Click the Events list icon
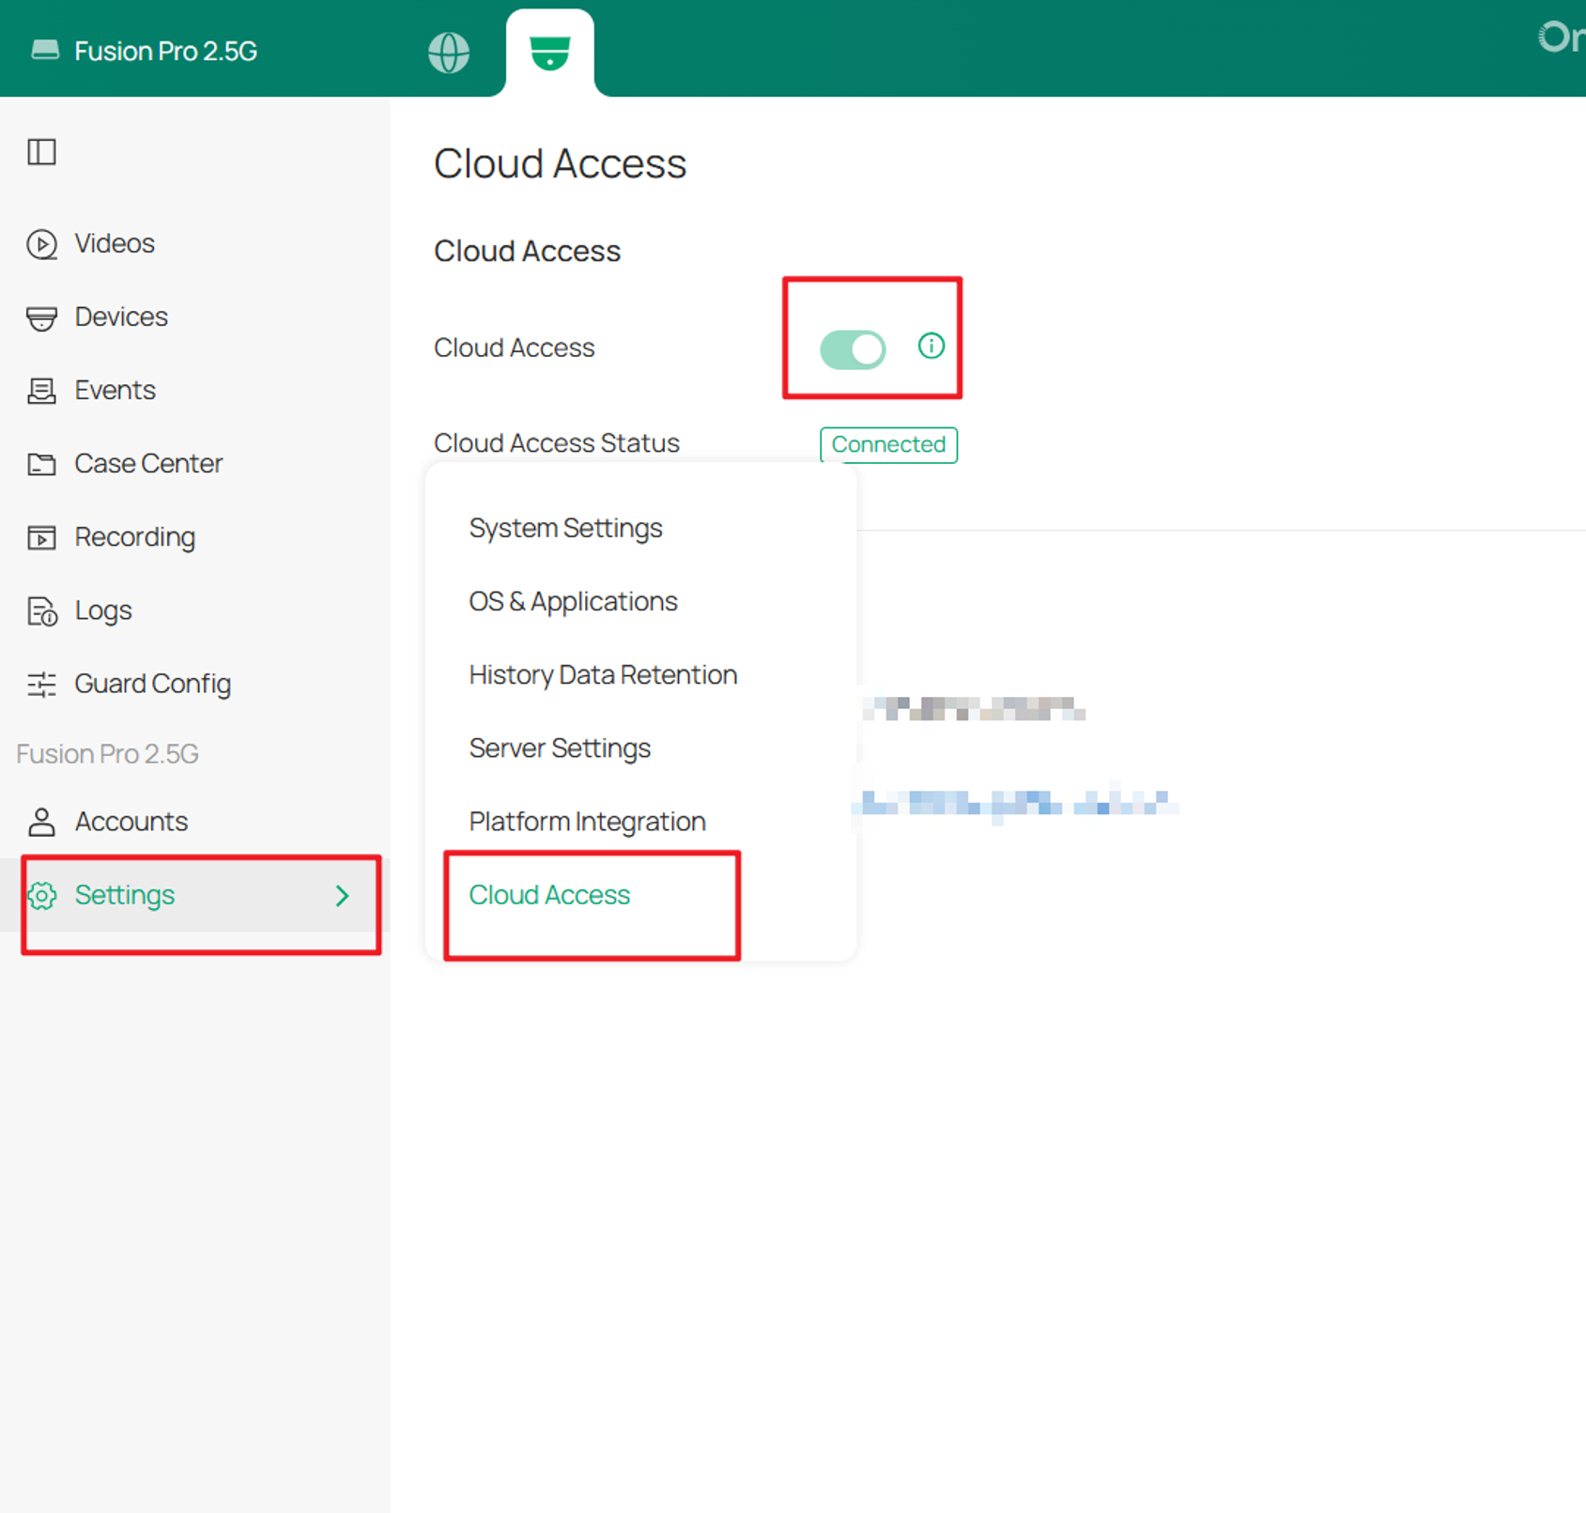The image size is (1586, 1513). [41, 391]
